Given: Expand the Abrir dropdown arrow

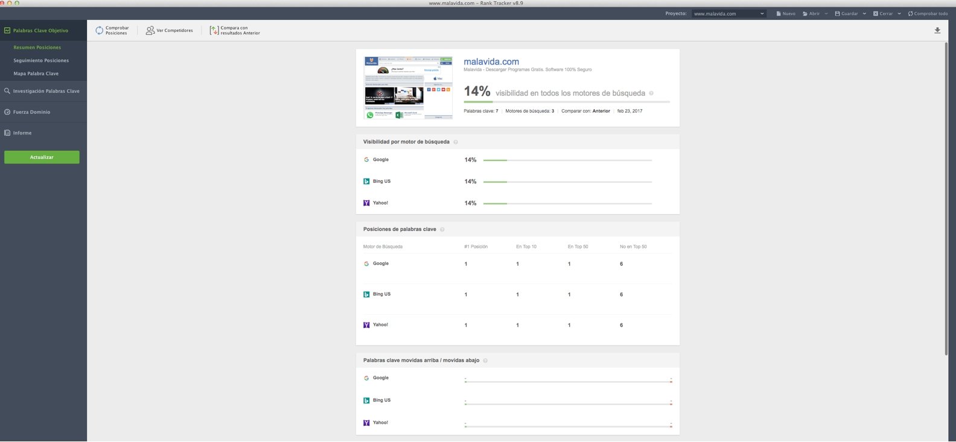Looking at the screenshot, I should [826, 13].
